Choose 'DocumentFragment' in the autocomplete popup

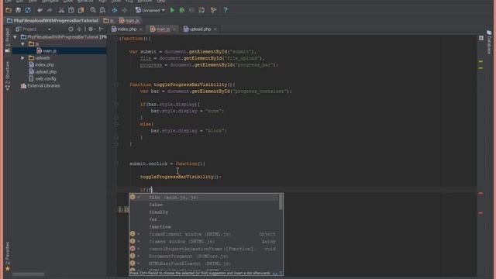pos(204,257)
